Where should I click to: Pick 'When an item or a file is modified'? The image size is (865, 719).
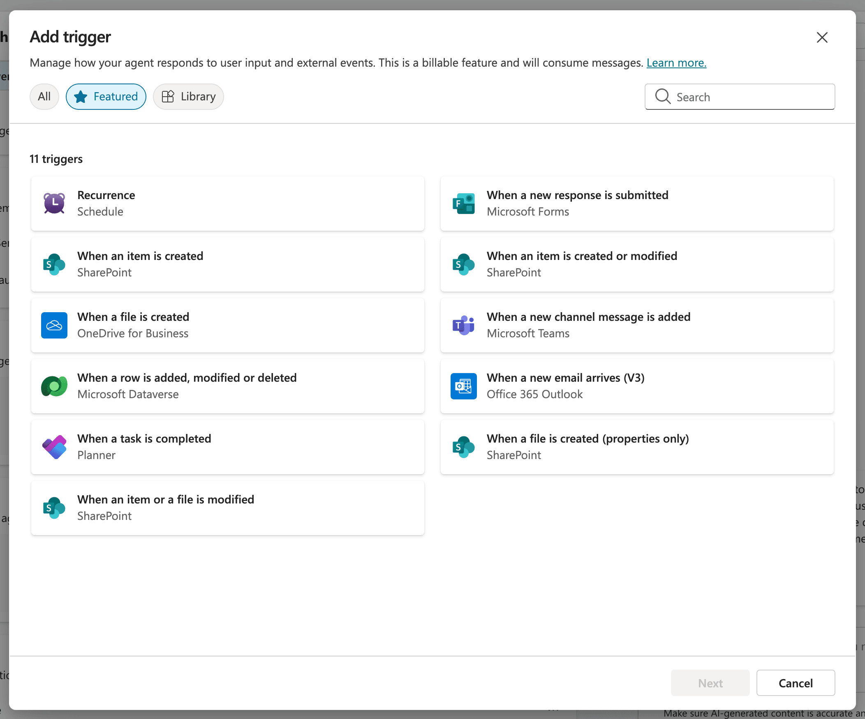coord(227,508)
